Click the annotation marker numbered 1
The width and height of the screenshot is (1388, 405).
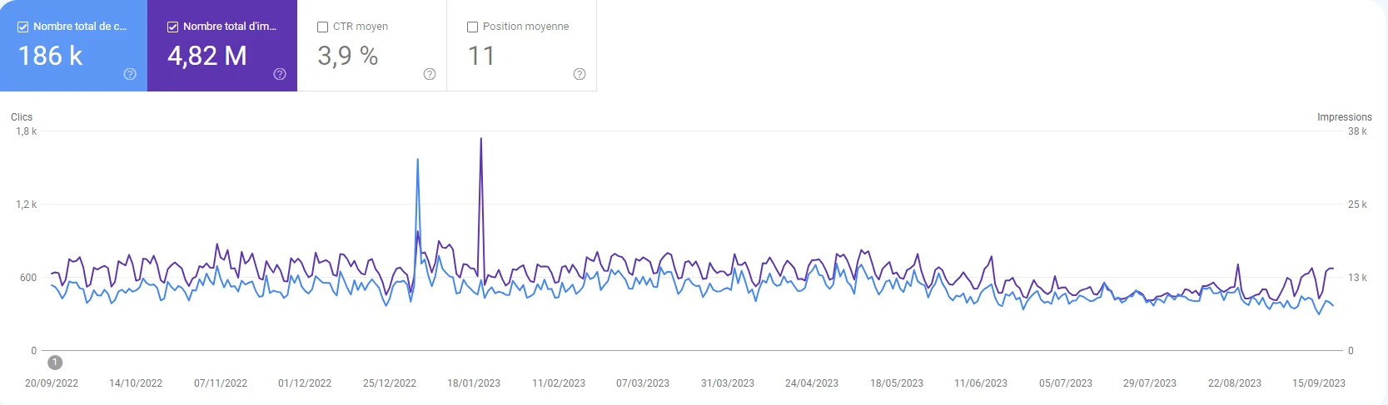click(55, 363)
